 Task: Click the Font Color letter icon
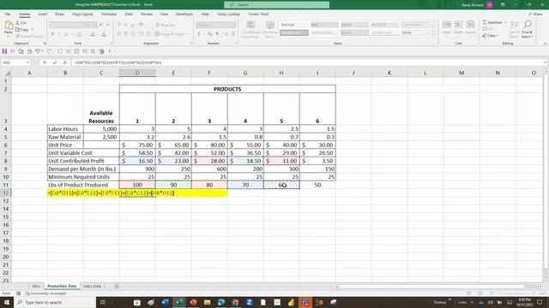104,34
